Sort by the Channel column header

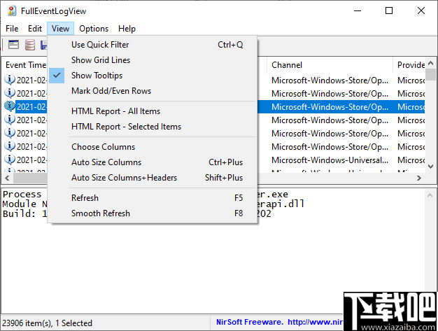330,65
